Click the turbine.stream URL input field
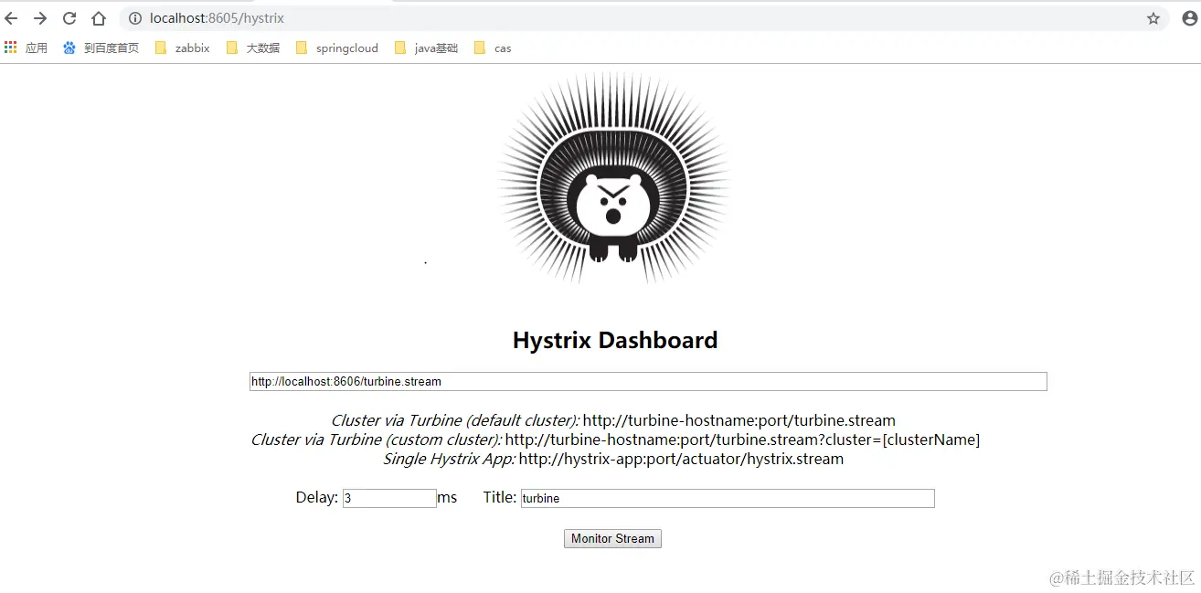1201x593 pixels. 648,382
